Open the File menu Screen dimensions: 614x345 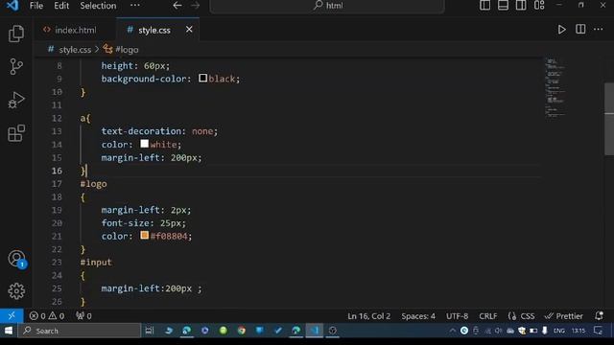pyautogui.click(x=36, y=6)
